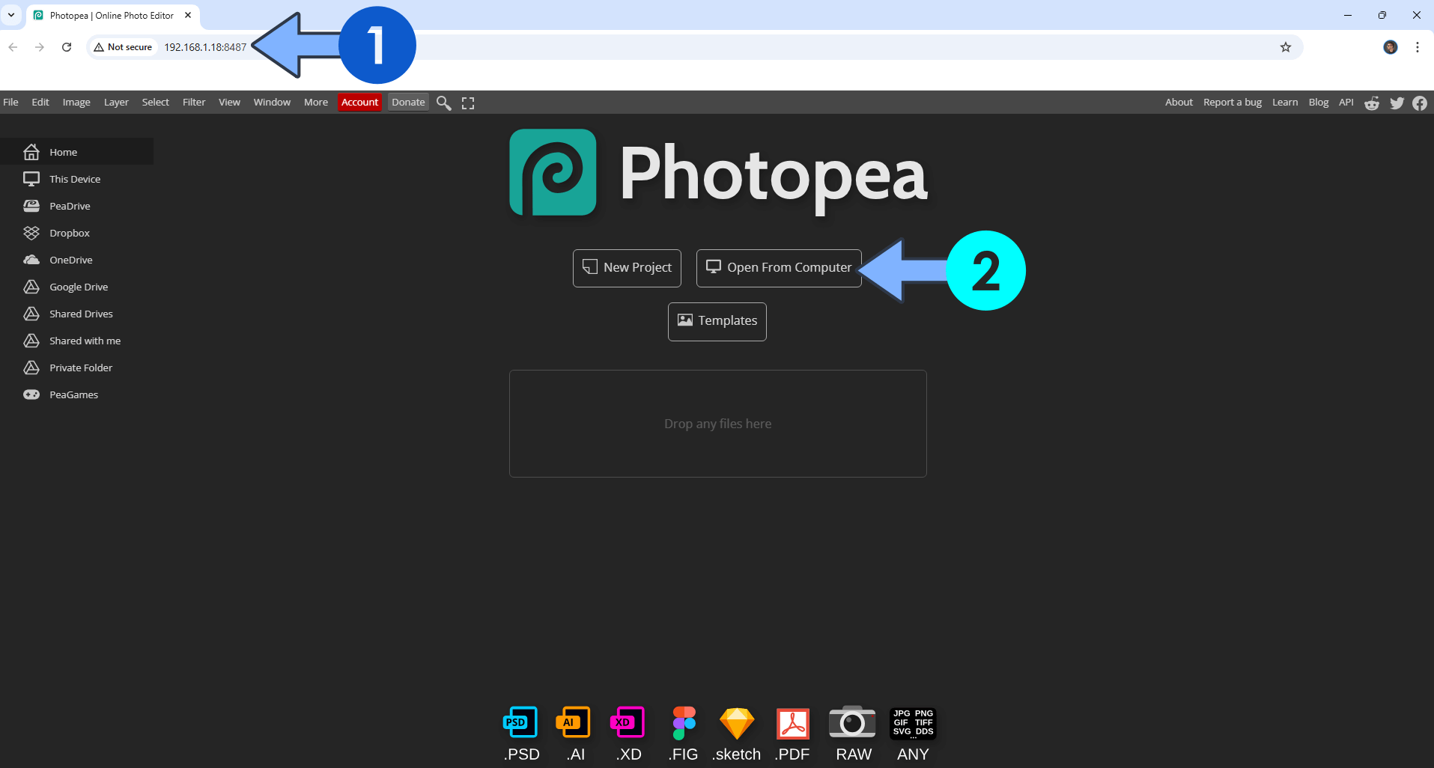Open the File menu

10,103
